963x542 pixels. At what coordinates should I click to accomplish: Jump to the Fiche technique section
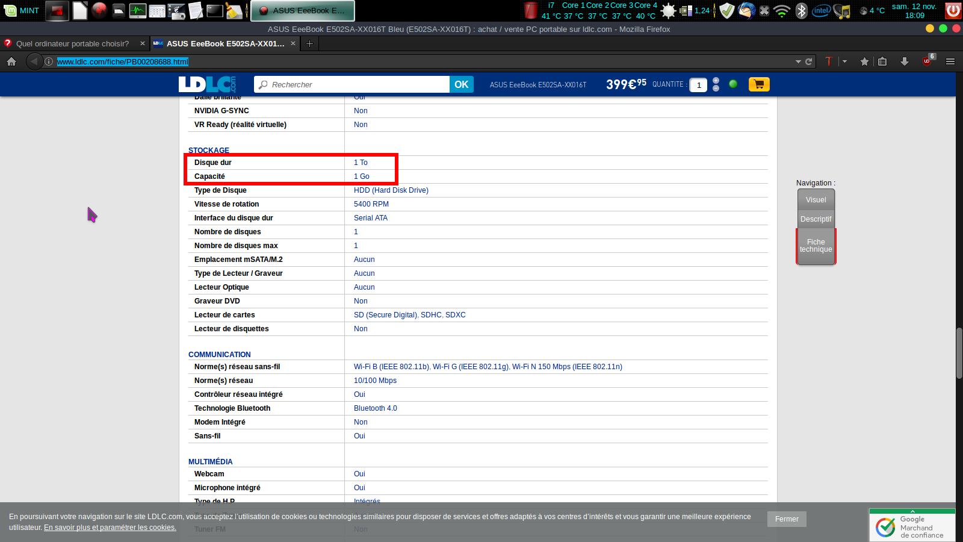[816, 246]
